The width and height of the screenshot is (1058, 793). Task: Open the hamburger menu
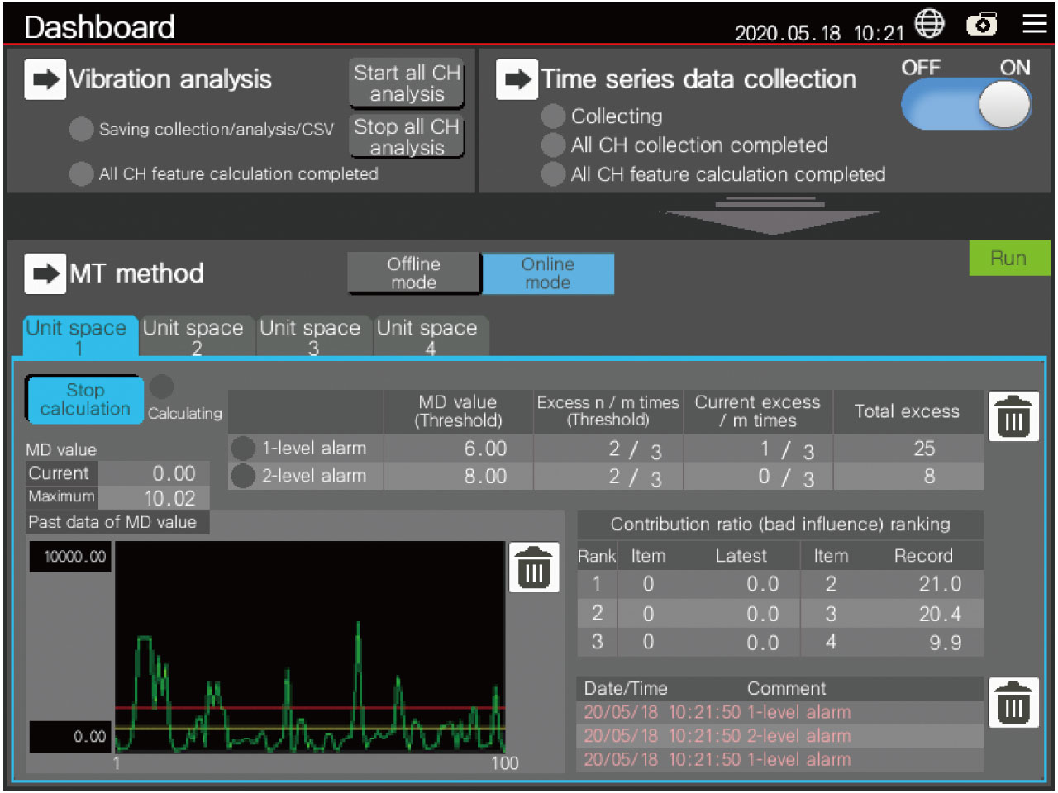(1034, 24)
